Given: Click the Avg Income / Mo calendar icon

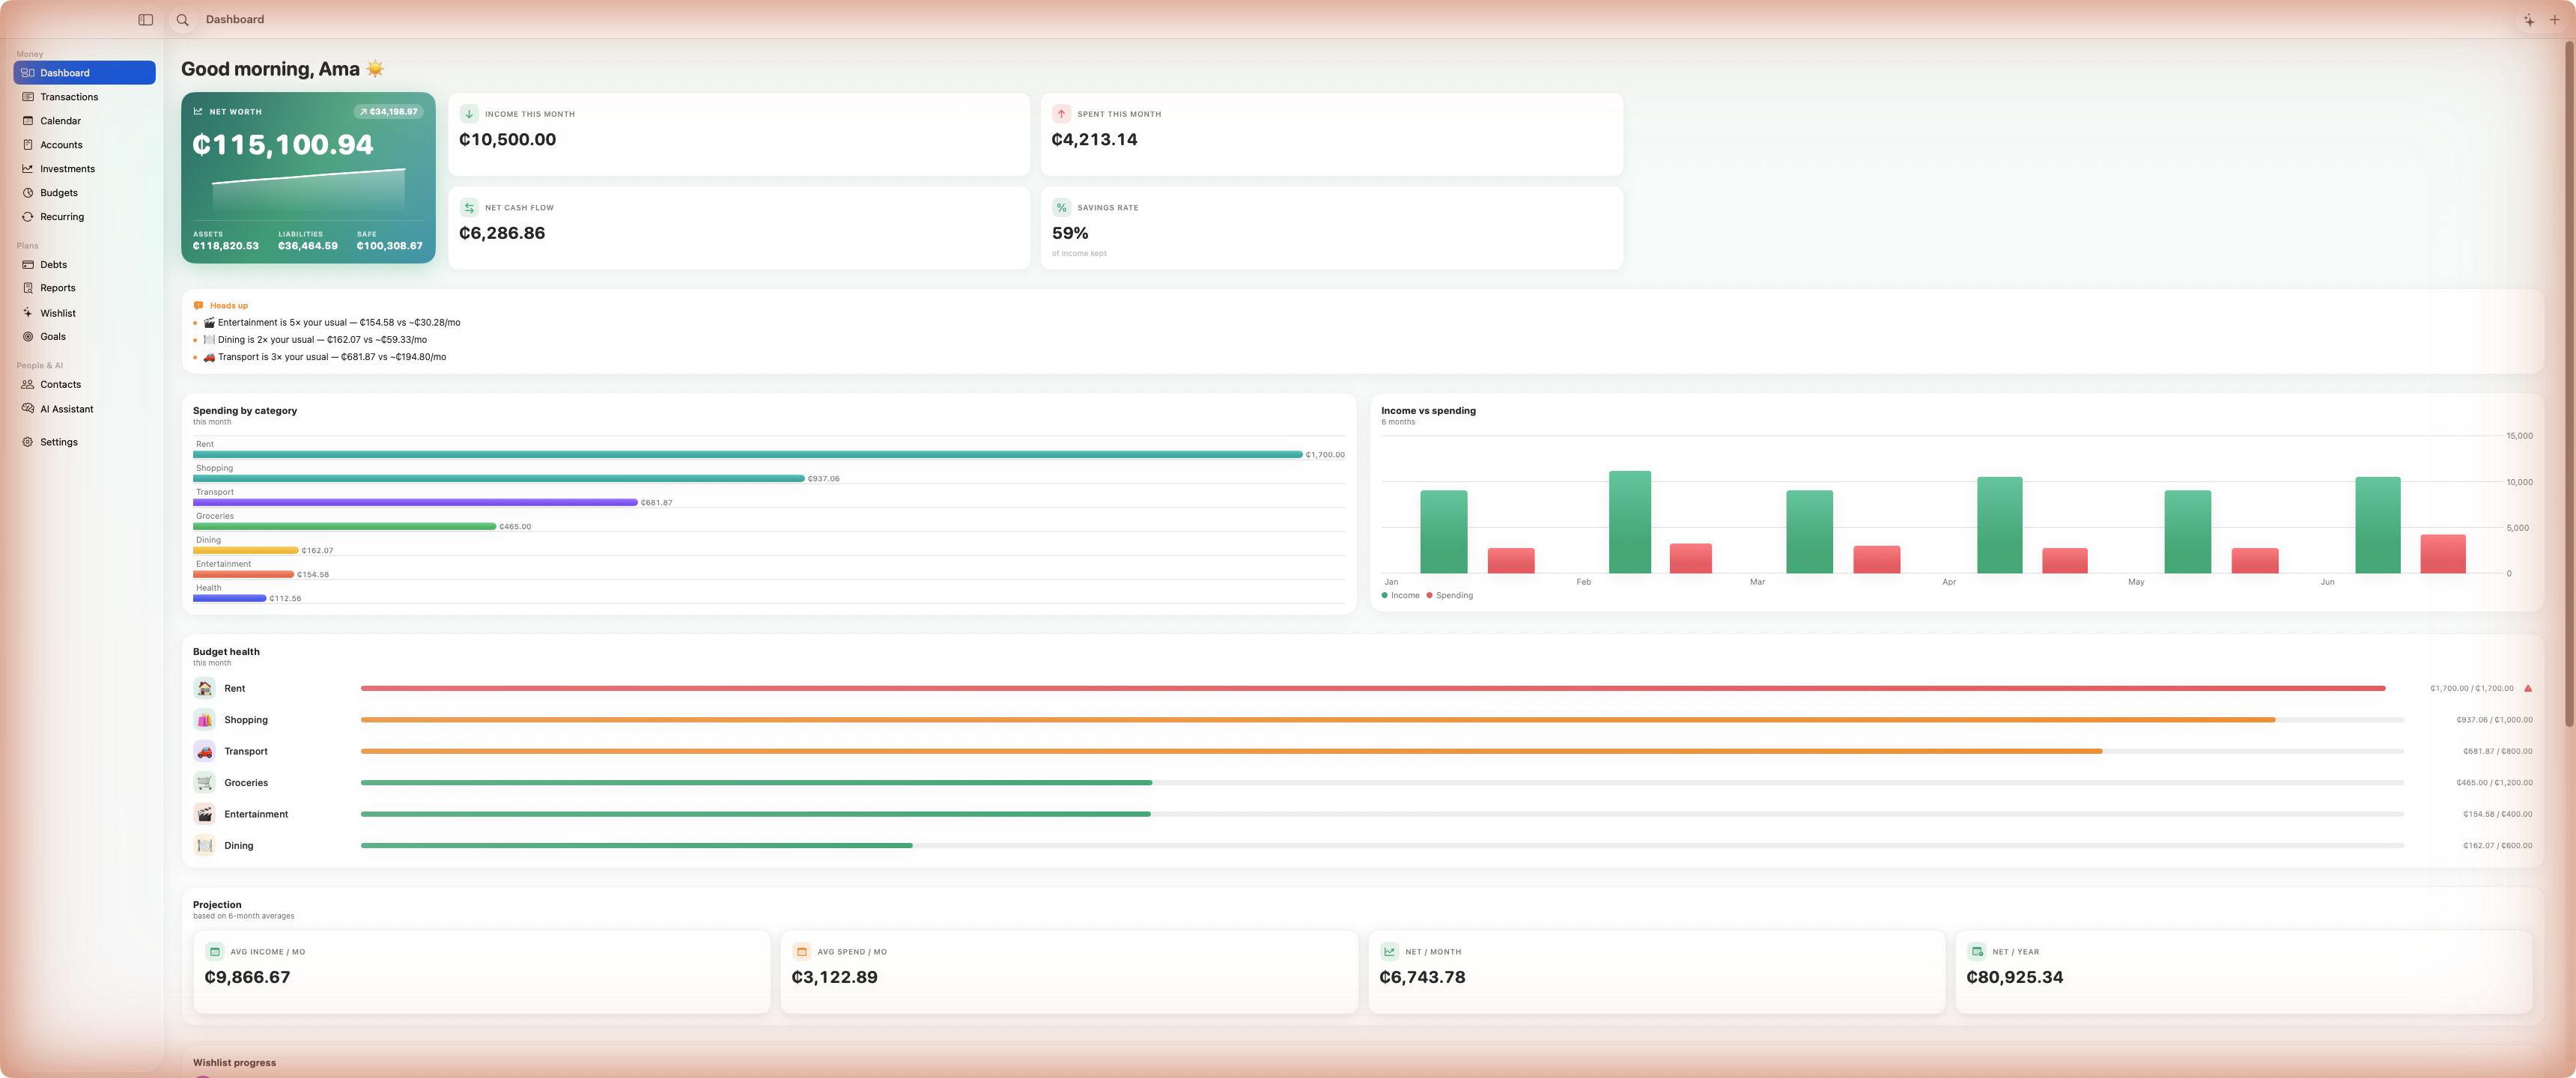Looking at the screenshot, I should coord(214,952).
